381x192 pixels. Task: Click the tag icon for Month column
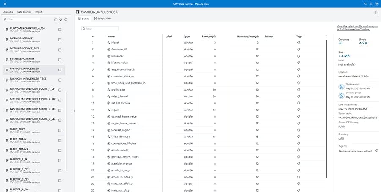[298, 42]
